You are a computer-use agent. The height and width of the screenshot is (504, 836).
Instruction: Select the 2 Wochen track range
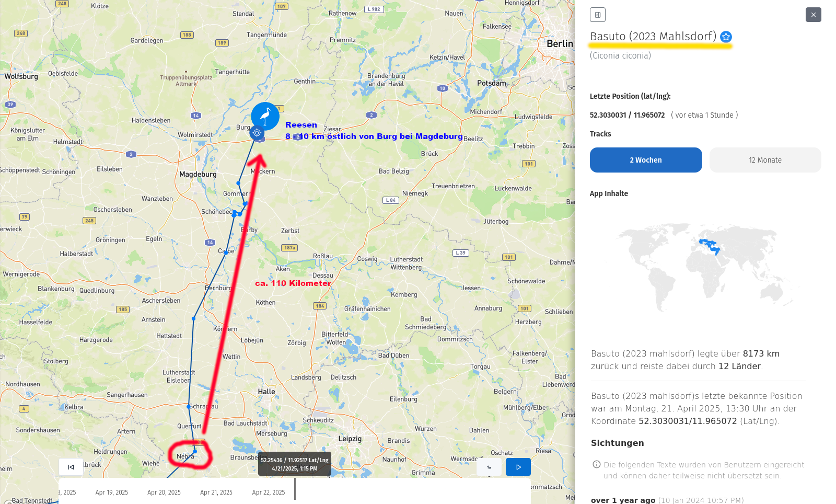[646, 160]
